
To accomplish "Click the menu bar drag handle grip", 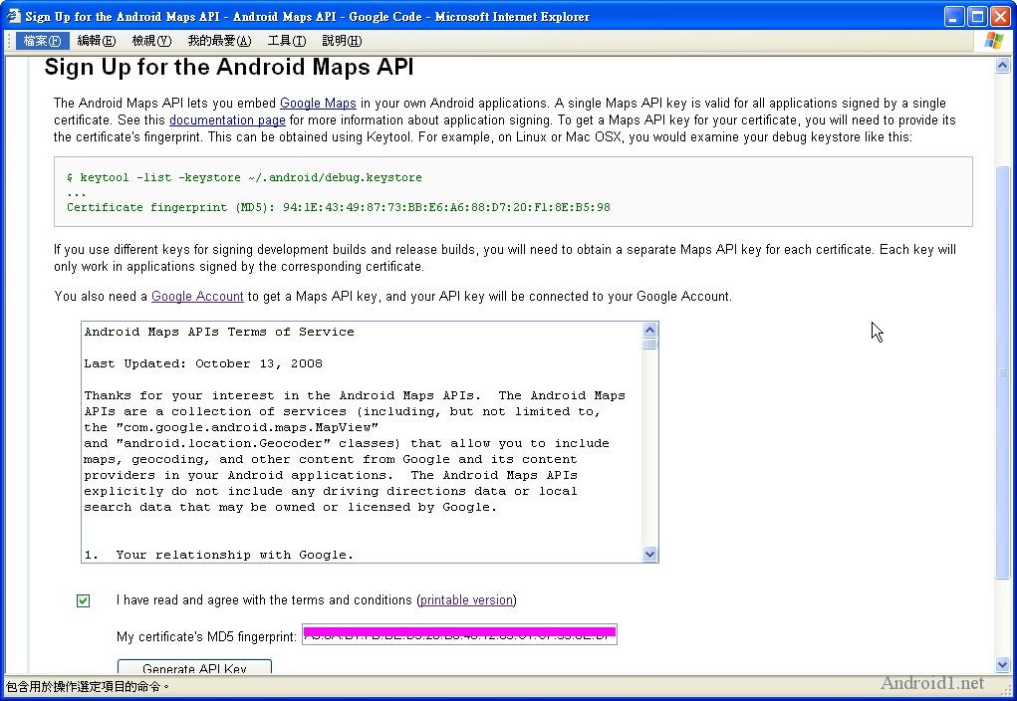I will coord(9,41).
